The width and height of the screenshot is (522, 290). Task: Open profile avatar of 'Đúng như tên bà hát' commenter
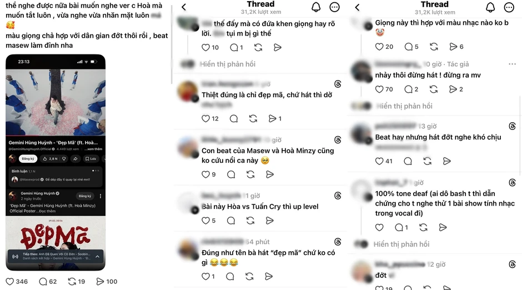pos(188,250)
